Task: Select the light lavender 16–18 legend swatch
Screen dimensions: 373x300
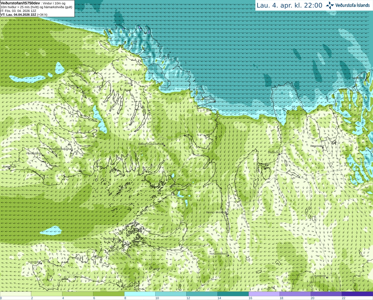Action: (x=264, y=294)
